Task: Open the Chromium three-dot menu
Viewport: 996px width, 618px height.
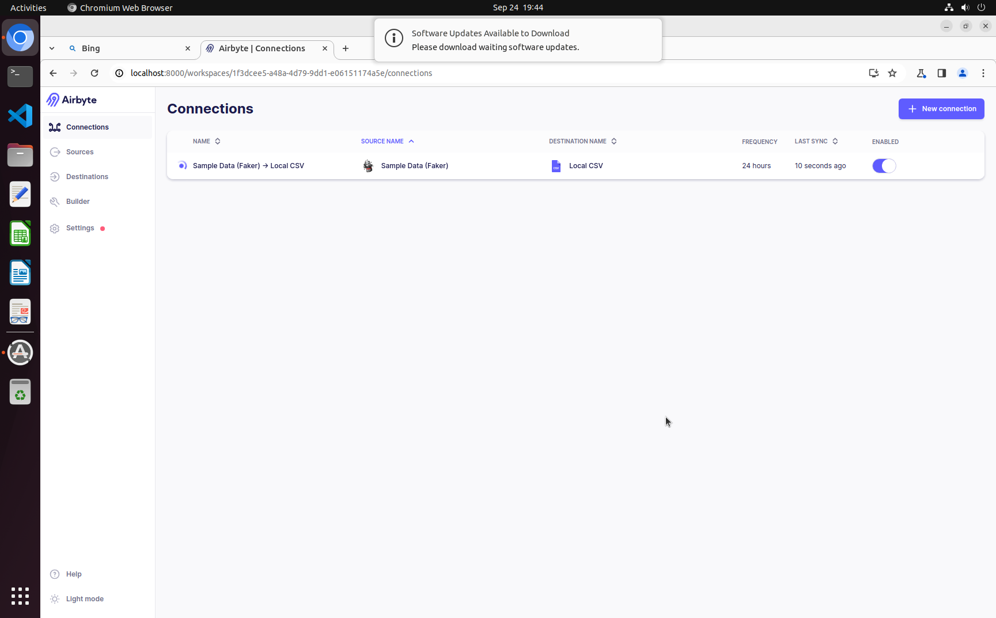Action: pos(983,73)
